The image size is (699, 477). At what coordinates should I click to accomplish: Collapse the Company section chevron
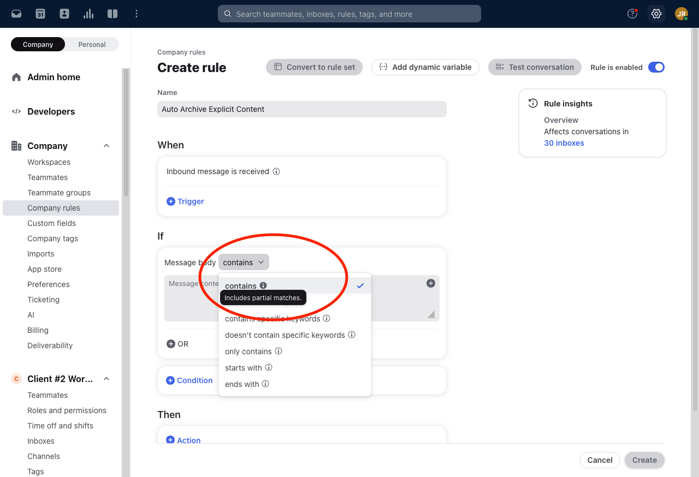click(x=106, y=146)
